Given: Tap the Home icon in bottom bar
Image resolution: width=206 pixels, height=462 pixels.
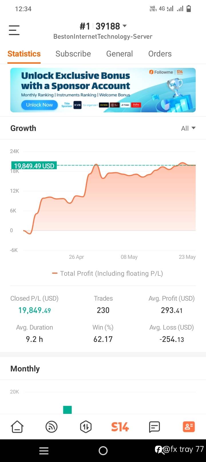Looking at the screenshot, I should 17,427.
